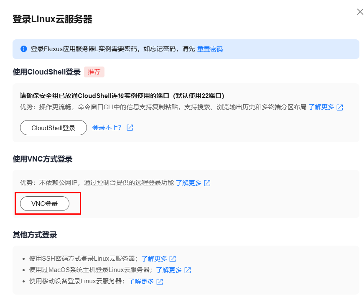Click 了解更多 link in the CloudShell section
The width and height of the screenshot is (364, 295).
pyautogui.click(x=321, y=107)
